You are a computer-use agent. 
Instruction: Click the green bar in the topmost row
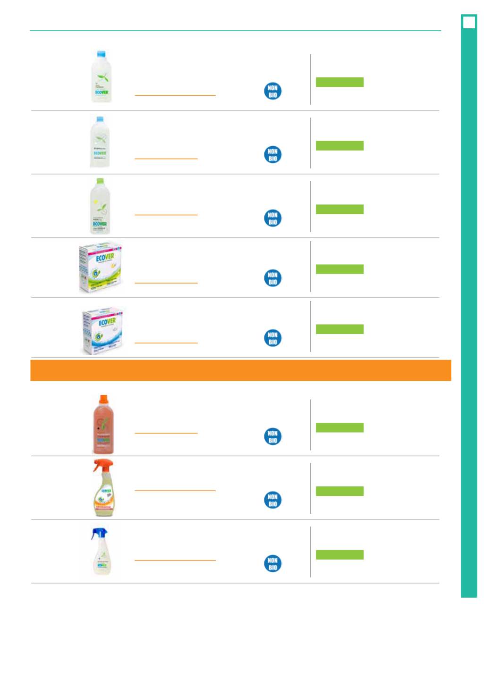point(339,82)
